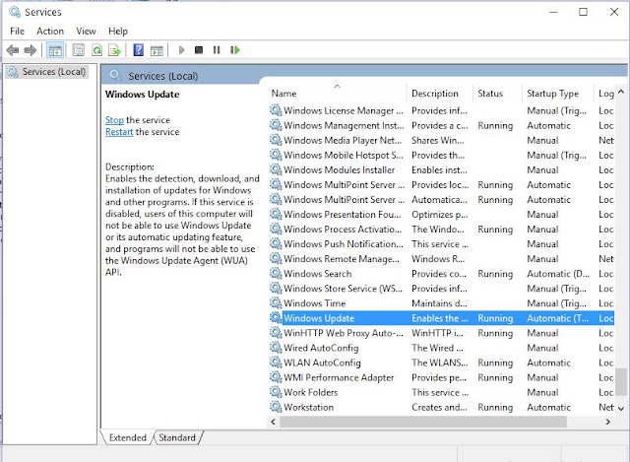Click gear icon beside Wired AutoConfig row

click(276, 348)
